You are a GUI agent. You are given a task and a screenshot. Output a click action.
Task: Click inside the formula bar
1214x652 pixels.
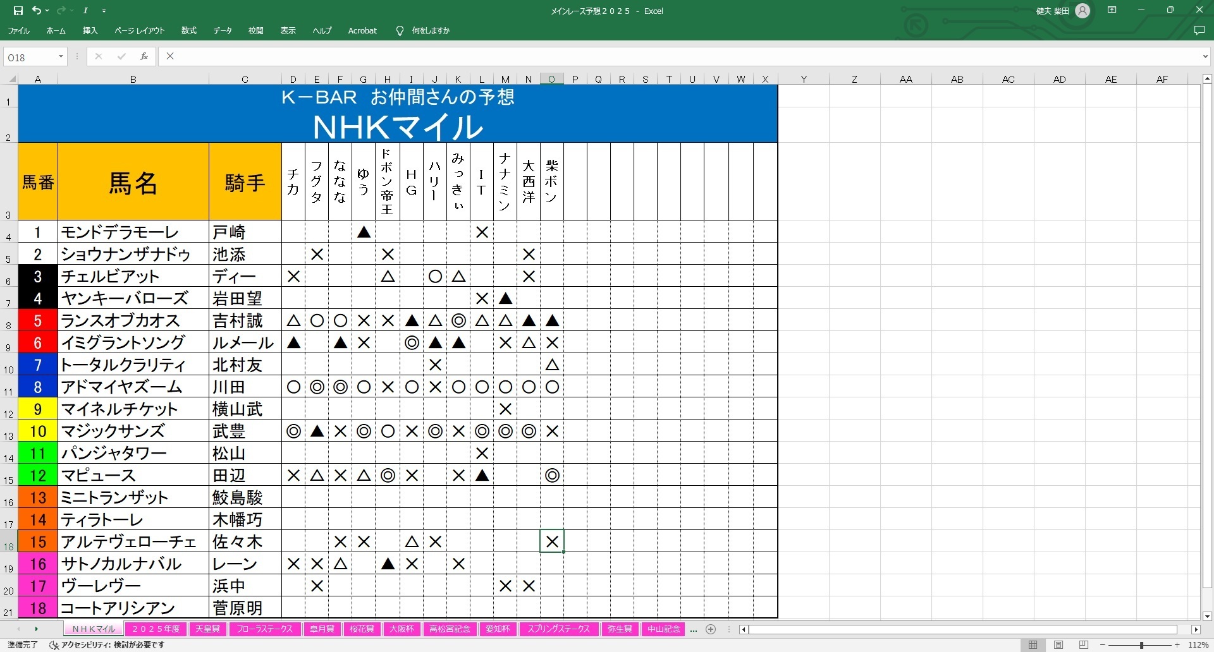coord(680,57)
